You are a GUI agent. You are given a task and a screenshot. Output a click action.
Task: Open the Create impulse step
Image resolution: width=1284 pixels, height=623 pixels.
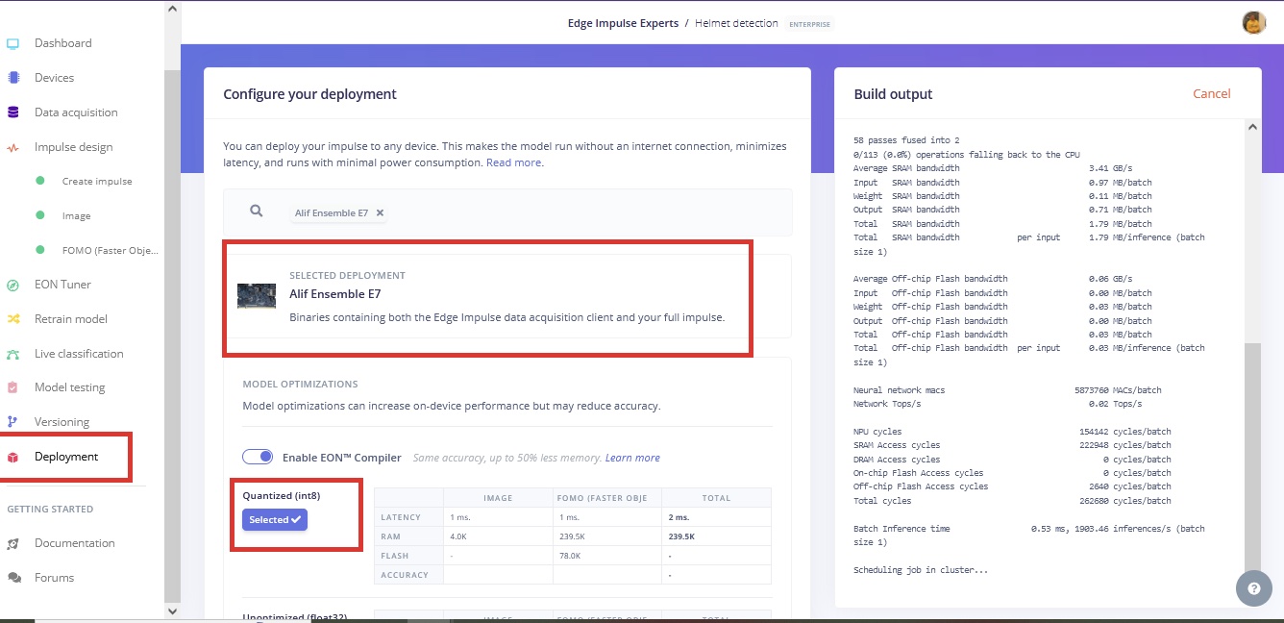pos(97,182)
